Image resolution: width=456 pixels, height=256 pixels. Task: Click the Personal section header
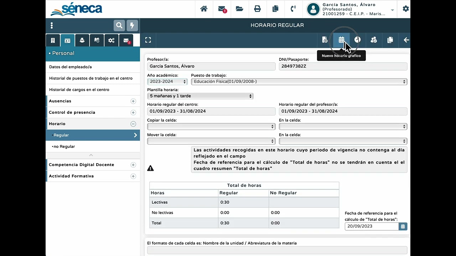(93, 53)
